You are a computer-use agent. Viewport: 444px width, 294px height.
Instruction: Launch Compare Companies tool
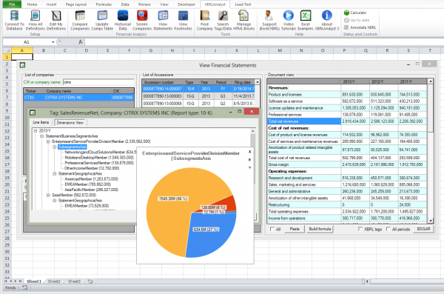pyautogui.click(x=80, y=16)
